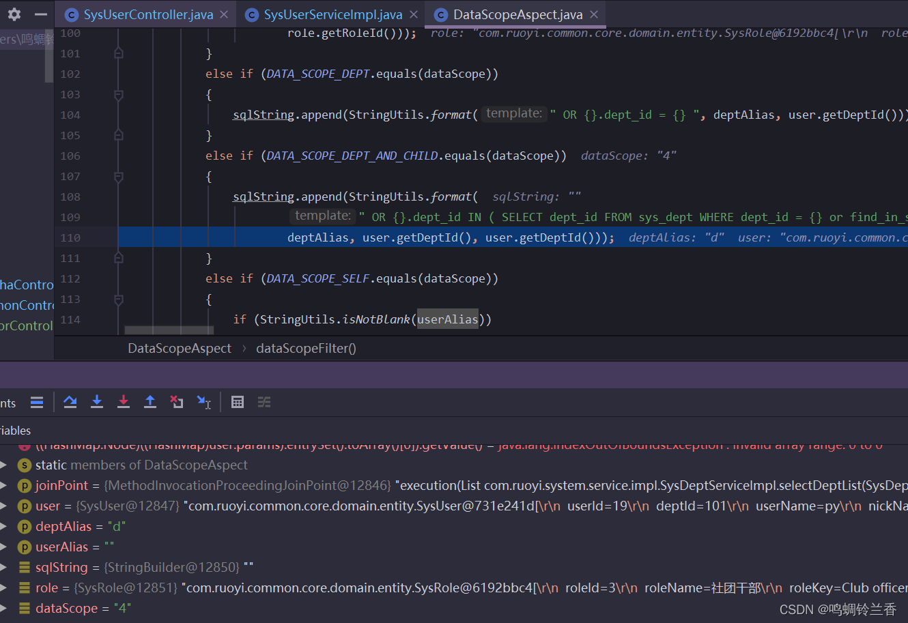This screenshot has width=908, height=623.
Task: Click DataScopeAspect in the breadcrumb
Action: tap(180, 348)
